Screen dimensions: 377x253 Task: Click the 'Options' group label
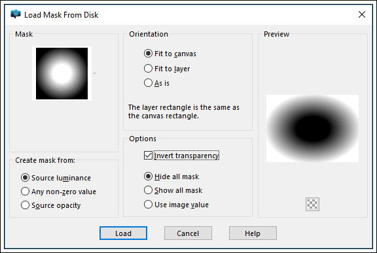(143, 139)
